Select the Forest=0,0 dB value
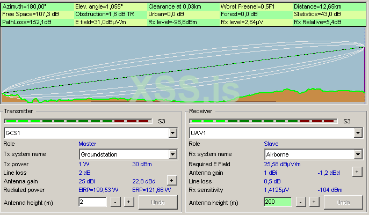The width and height of the screenshot is (369, 215). [x=239, y=14]
